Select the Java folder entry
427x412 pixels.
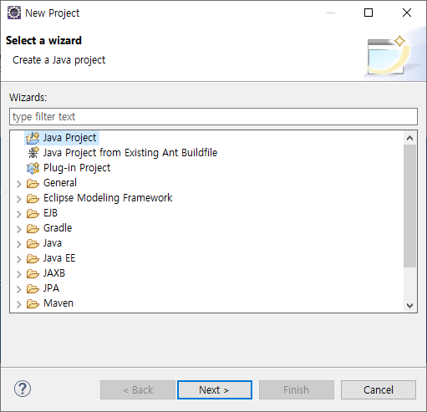pyautogui.click(x=53, y=243)
